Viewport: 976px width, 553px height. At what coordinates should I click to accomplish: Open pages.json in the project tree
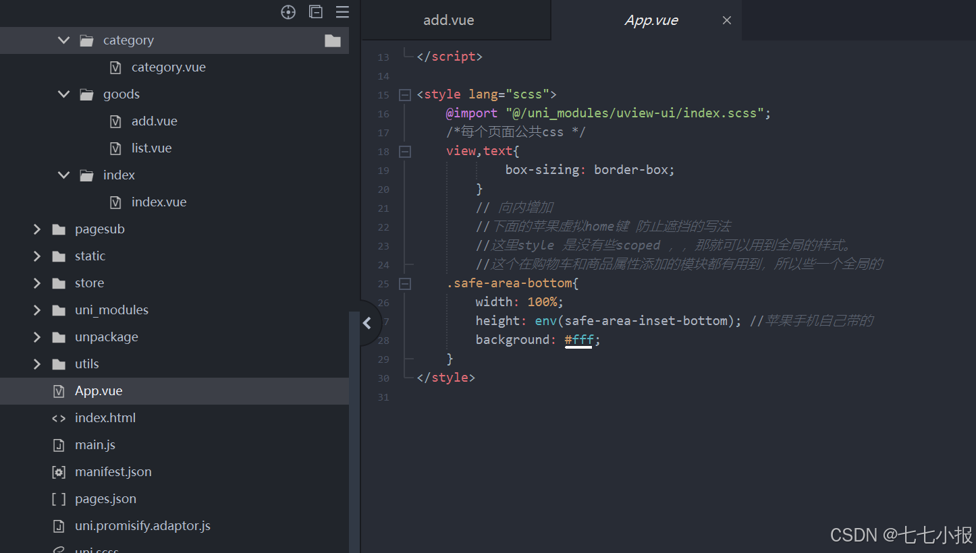(106, 499)
